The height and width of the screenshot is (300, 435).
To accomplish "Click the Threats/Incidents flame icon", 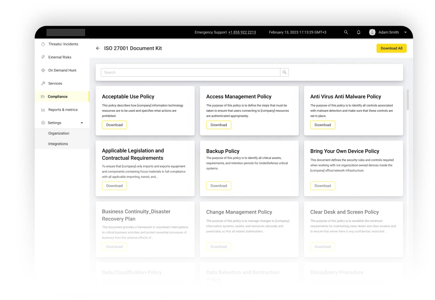I will 43,44.
